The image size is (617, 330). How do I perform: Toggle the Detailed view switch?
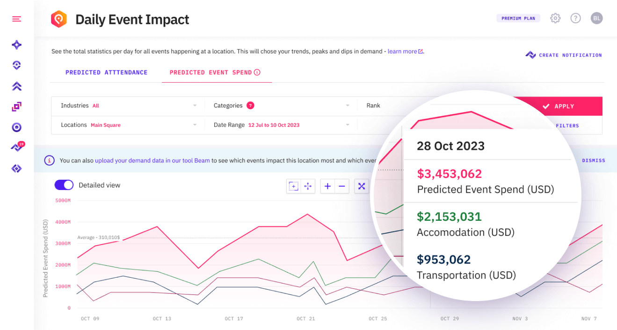(x=64, y=185)
